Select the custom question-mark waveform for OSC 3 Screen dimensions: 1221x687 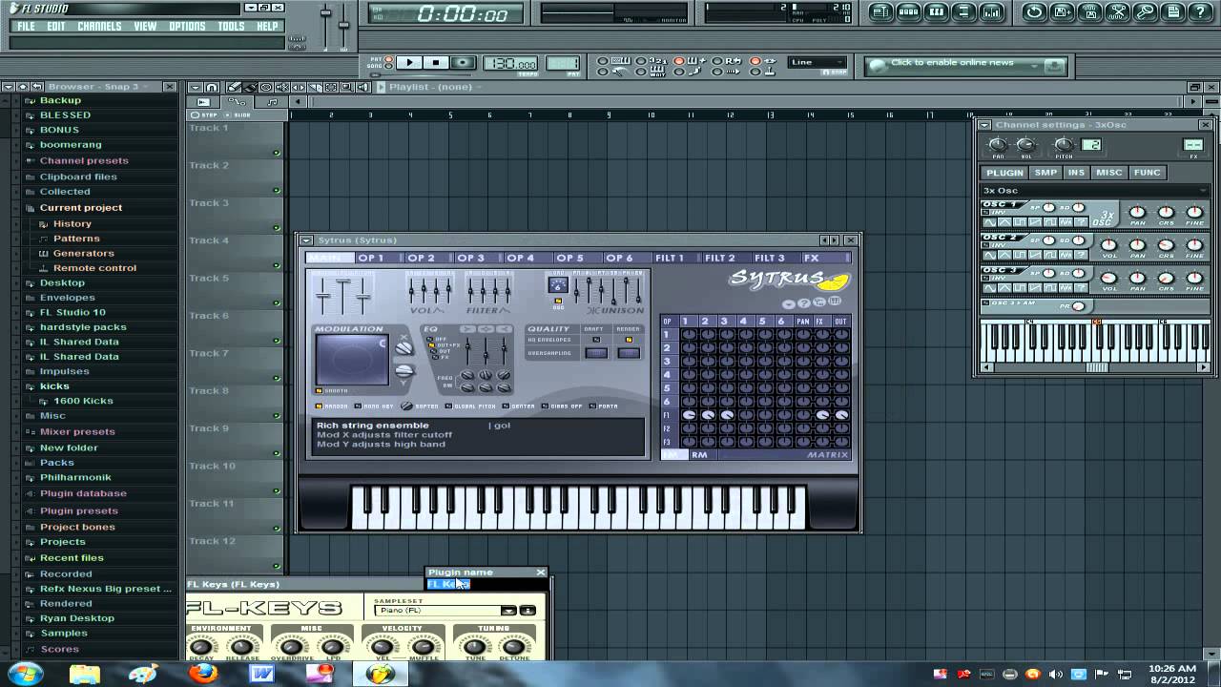coord(1081,288)
